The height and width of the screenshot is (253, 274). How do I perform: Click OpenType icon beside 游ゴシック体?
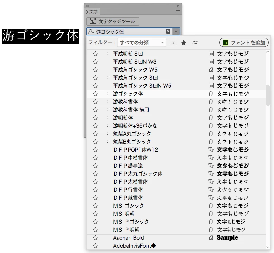[211, 94]
